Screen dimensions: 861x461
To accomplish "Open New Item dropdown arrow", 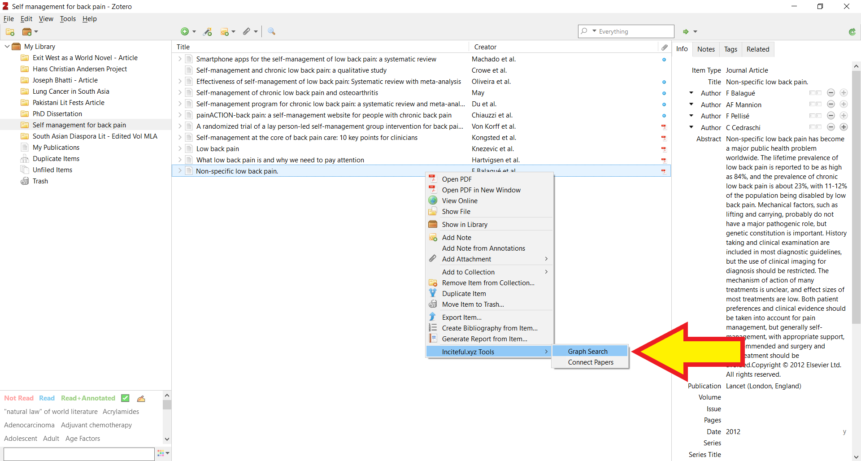I will point(194,31).
